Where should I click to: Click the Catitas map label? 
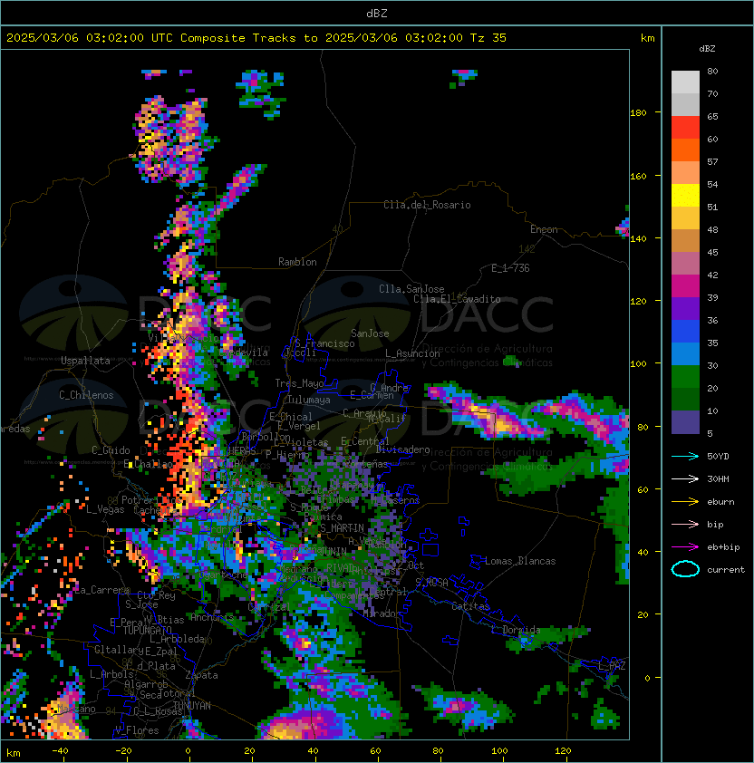coord(470,606)
